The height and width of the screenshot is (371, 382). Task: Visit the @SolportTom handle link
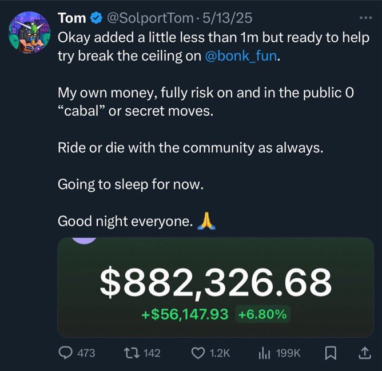coord(150,18)
